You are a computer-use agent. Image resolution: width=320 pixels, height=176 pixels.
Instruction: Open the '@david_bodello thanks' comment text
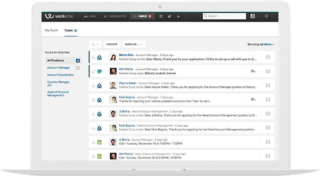pyautogui.click(x=160, y=73)
